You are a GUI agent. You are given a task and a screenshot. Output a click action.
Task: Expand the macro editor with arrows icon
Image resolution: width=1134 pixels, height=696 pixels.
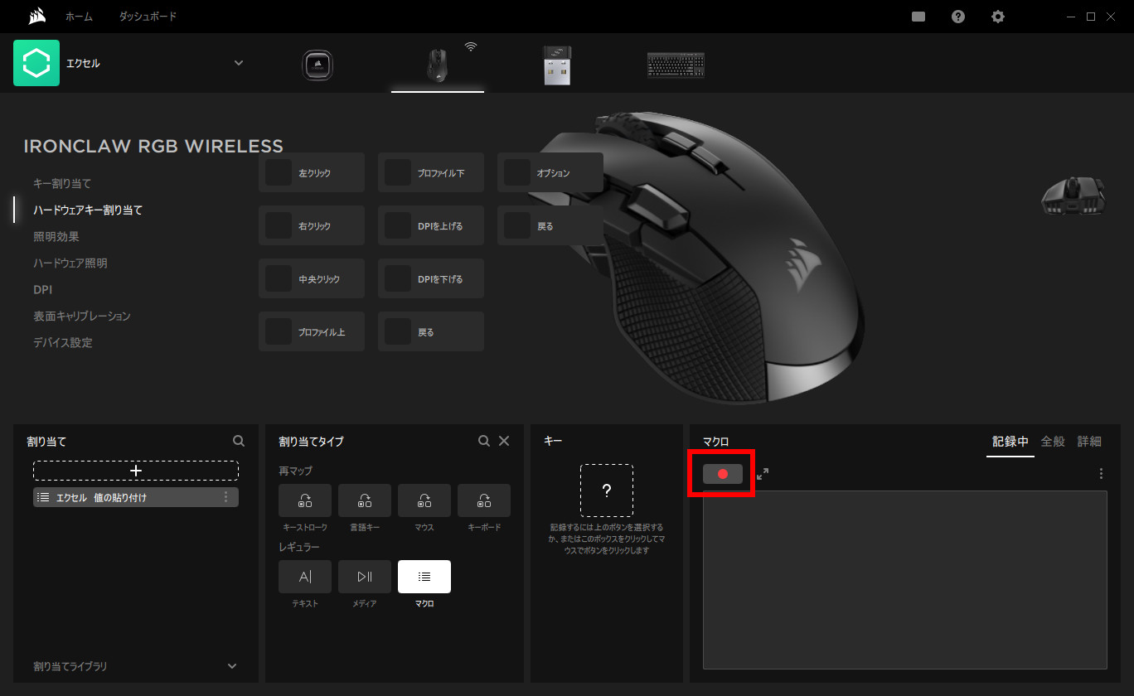763,474
